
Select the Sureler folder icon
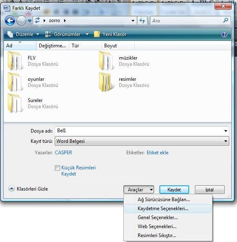pos(15,103)
